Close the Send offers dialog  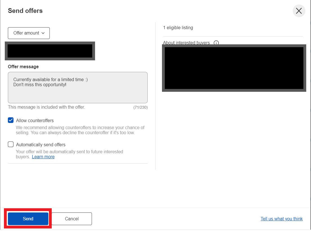[x=299, y=11]
